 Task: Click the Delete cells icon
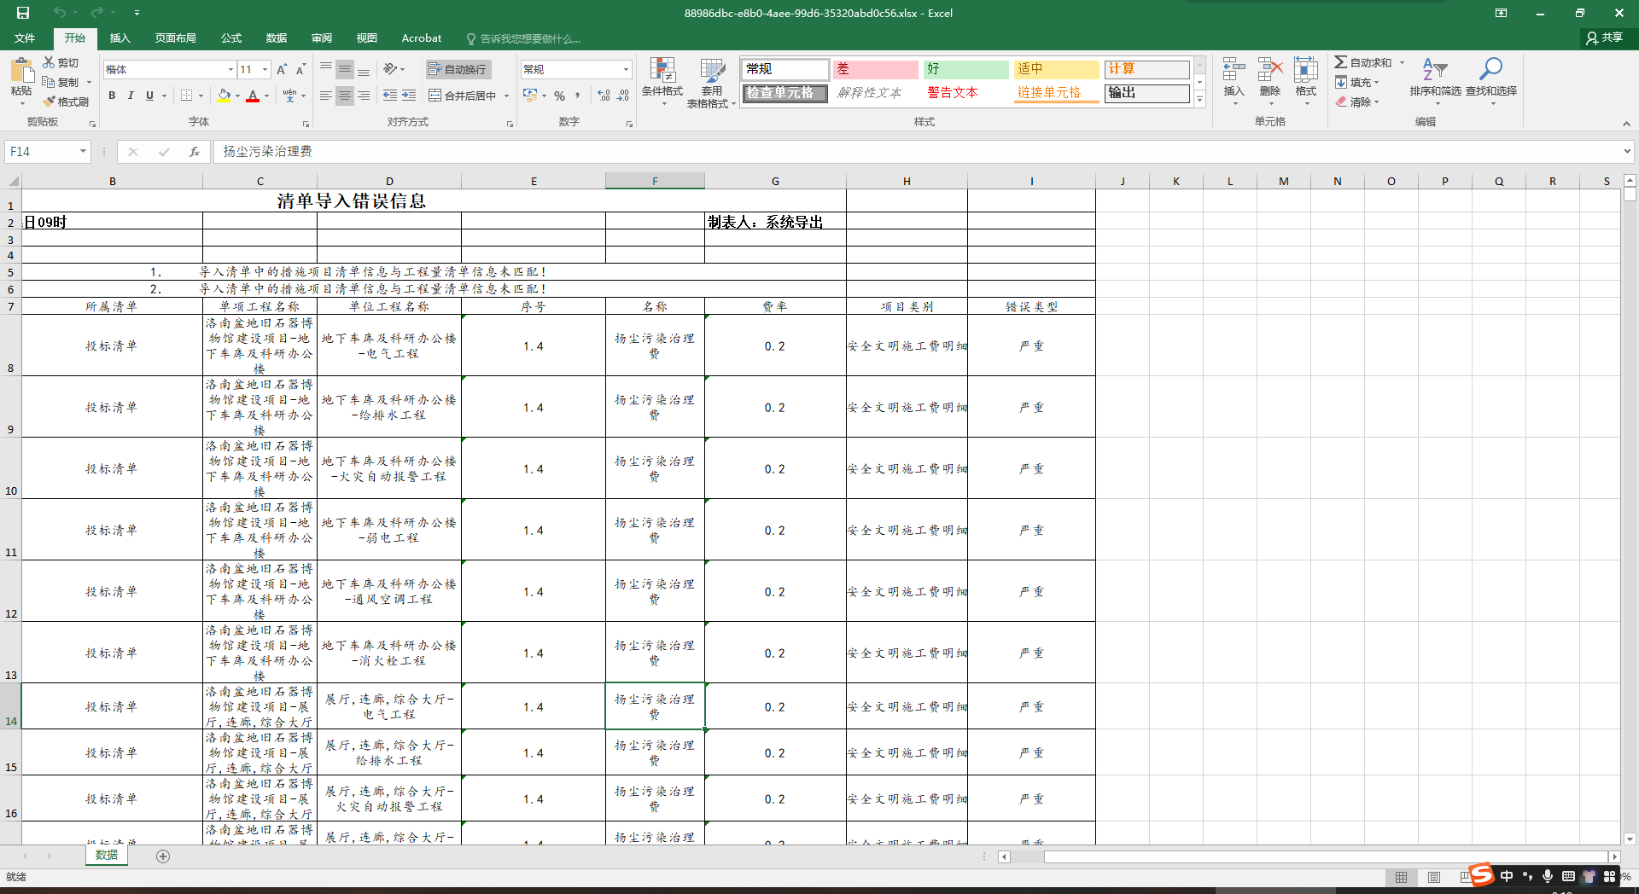click(x=1270, y=70)
